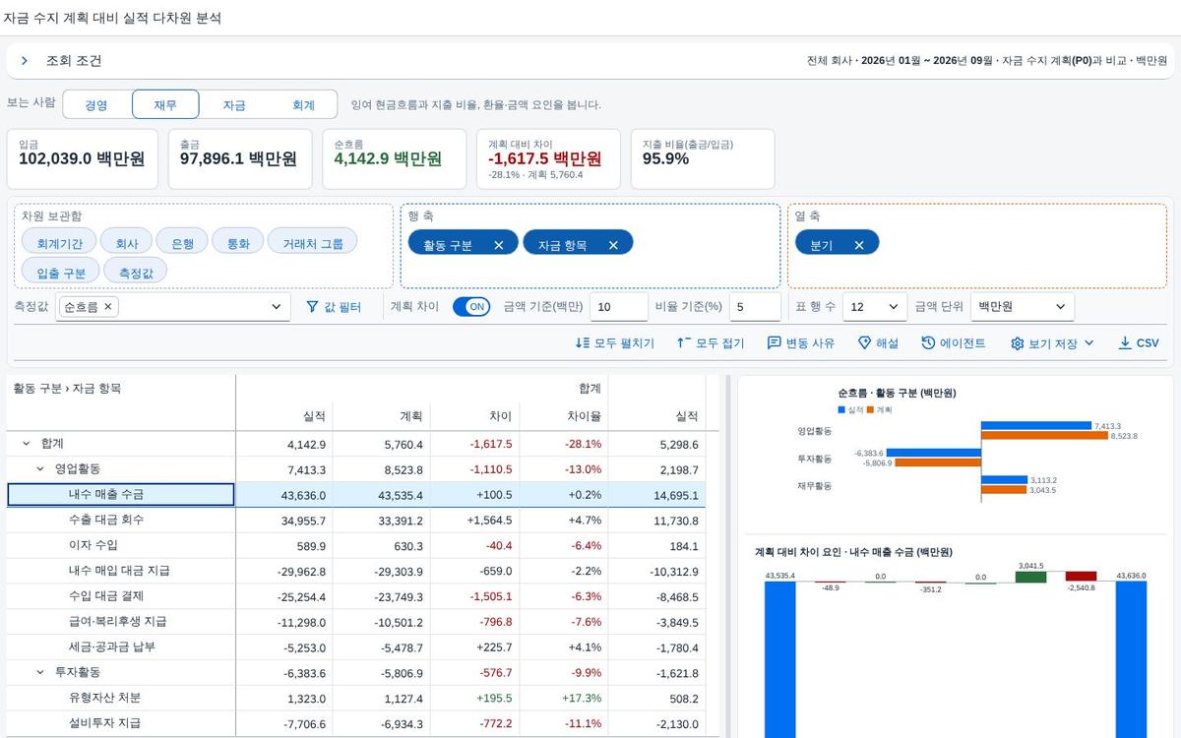Viewport: 1181px width, 738px height.
Task: Click the red -2,540.8 waterfall bar
Action: (x=1081, y=577)
